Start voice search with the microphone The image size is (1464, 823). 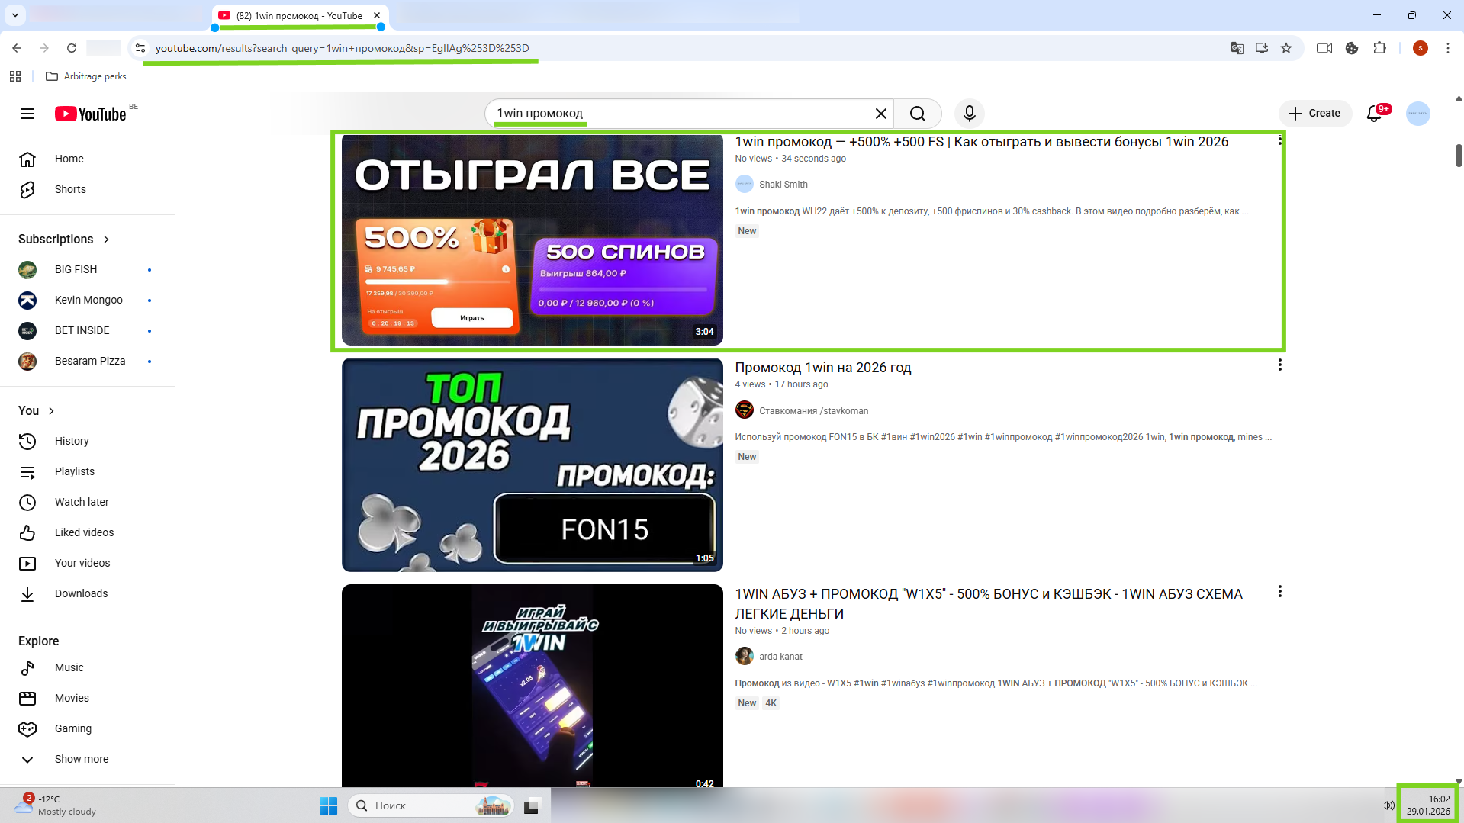tap(969, 114)
